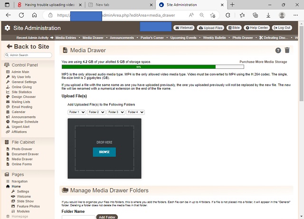Click the Webmail button
Screen dimensions: 304x219
point(184,28)
